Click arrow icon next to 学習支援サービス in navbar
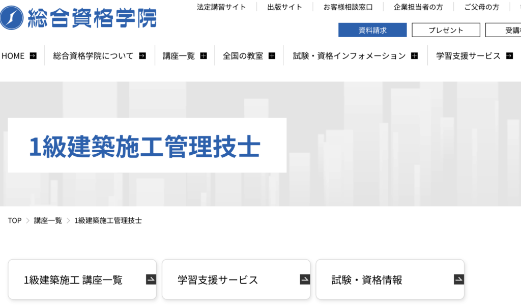Viewport: 521px width, 307px height. tap(509, 56)
